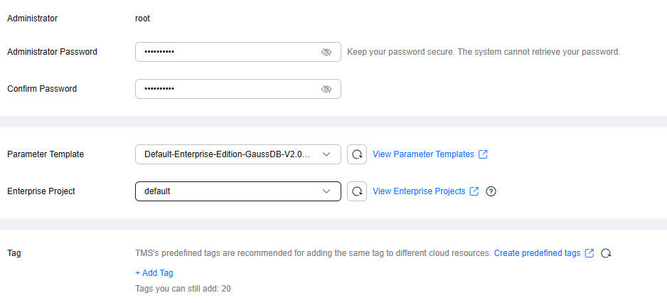Screen dimensions: 667x303
Task: Click external-link icon beside View Enterprise Projects
Action: pos(474,191)
